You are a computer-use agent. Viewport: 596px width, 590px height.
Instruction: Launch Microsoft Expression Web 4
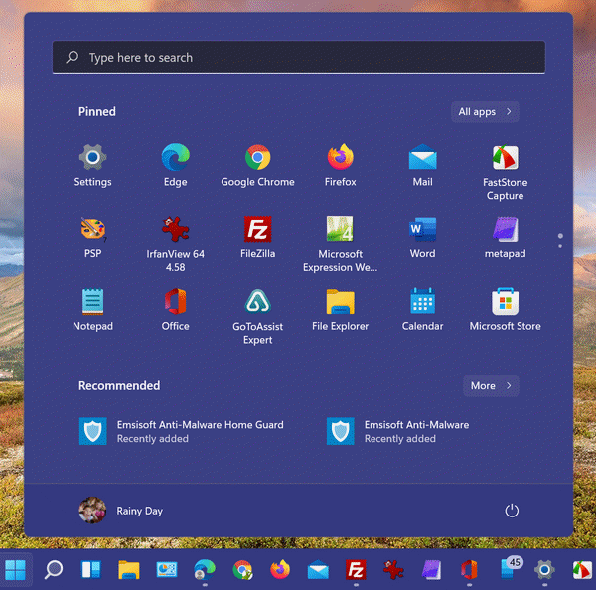pyautogui.click(x=340, y=244)
